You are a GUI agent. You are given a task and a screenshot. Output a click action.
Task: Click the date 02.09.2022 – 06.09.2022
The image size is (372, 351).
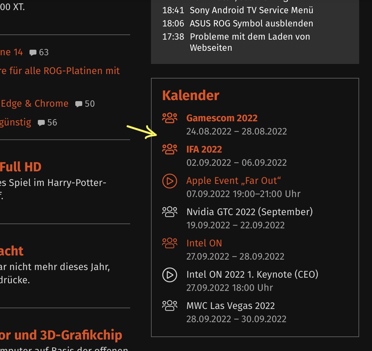pos(237,163)
